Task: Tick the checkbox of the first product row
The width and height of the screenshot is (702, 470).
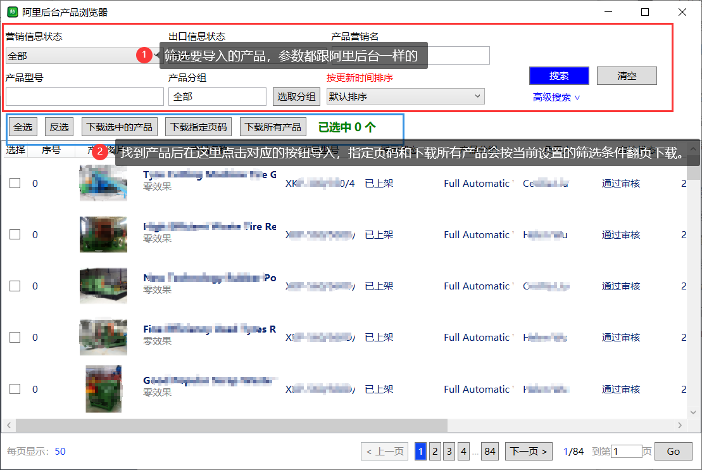Action: (15, 183)
